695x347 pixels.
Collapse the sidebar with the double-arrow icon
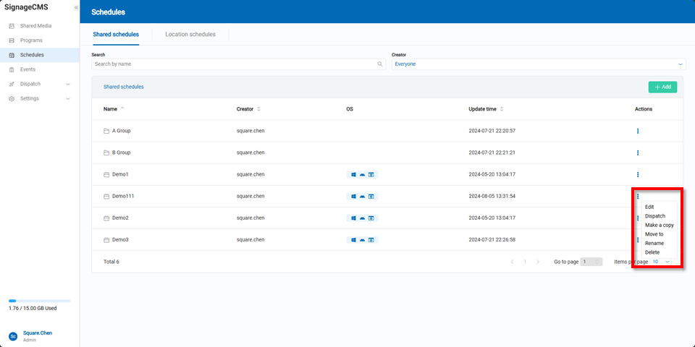[76, 7]
